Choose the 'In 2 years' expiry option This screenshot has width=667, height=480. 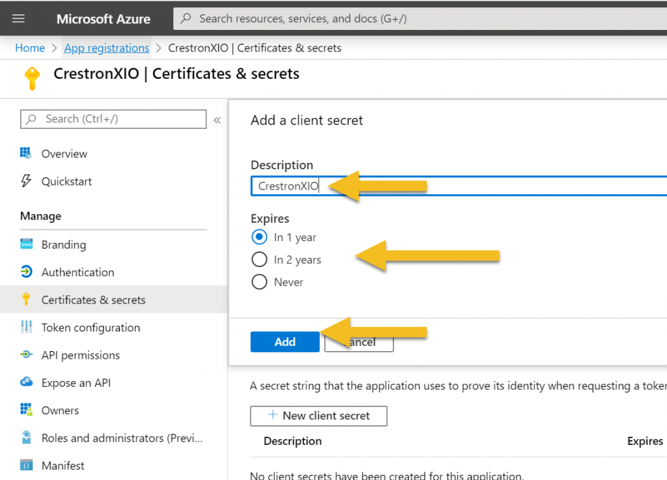259,259
